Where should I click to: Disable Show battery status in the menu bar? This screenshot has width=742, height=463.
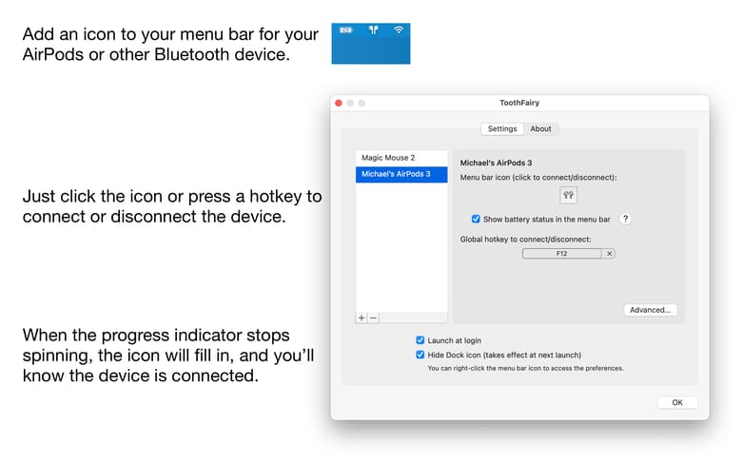pos(477,219)
